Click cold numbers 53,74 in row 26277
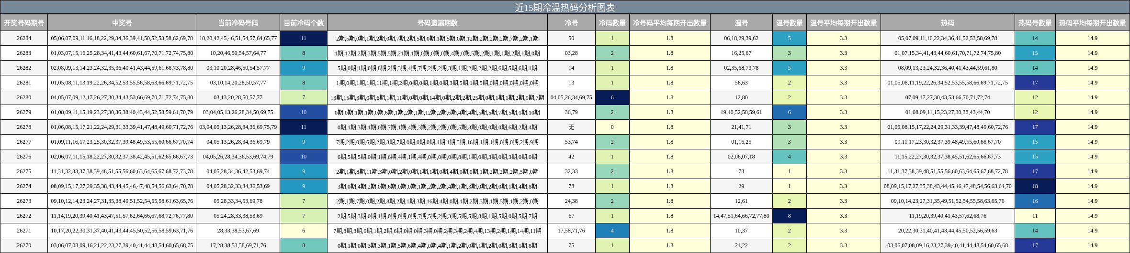 point(571,142)
